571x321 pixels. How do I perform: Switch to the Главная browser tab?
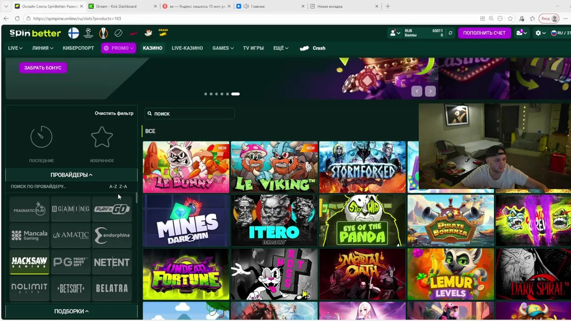pyautogui.click(x=270, y=6)
